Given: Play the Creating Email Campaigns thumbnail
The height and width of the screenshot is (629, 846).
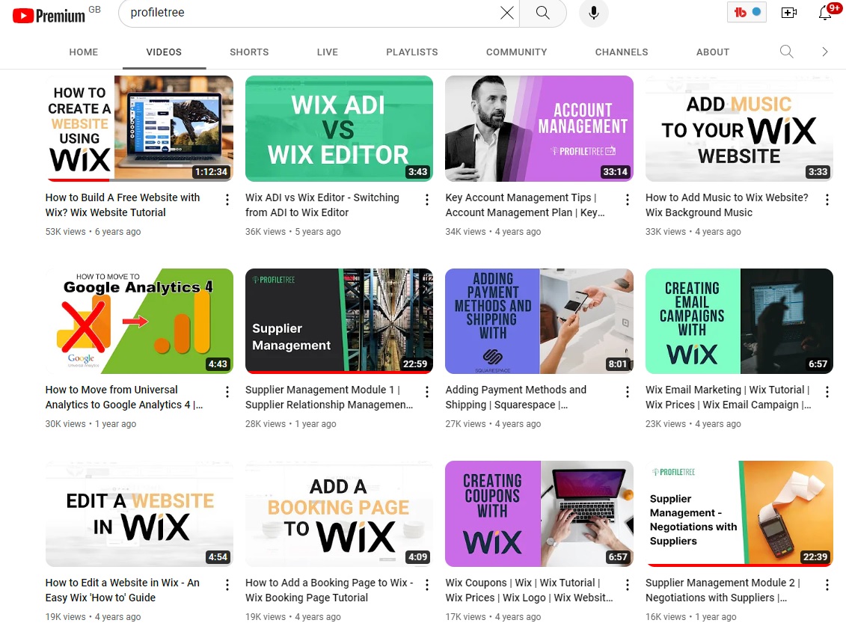Looking at the screenshot, I should pyautogui.click(x=739, y=321).
